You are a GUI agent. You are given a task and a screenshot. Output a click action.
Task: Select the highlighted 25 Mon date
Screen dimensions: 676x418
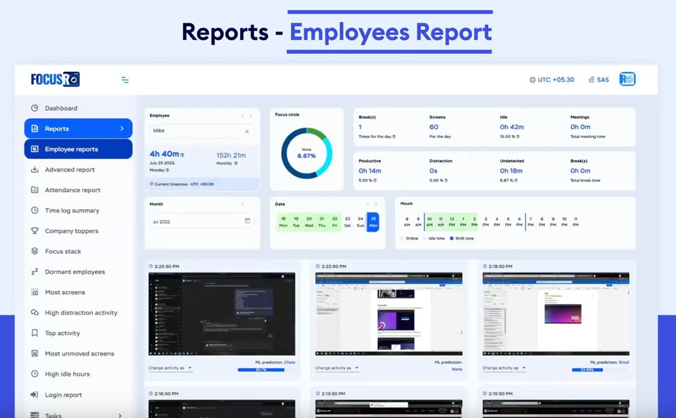tap(373, 222)
